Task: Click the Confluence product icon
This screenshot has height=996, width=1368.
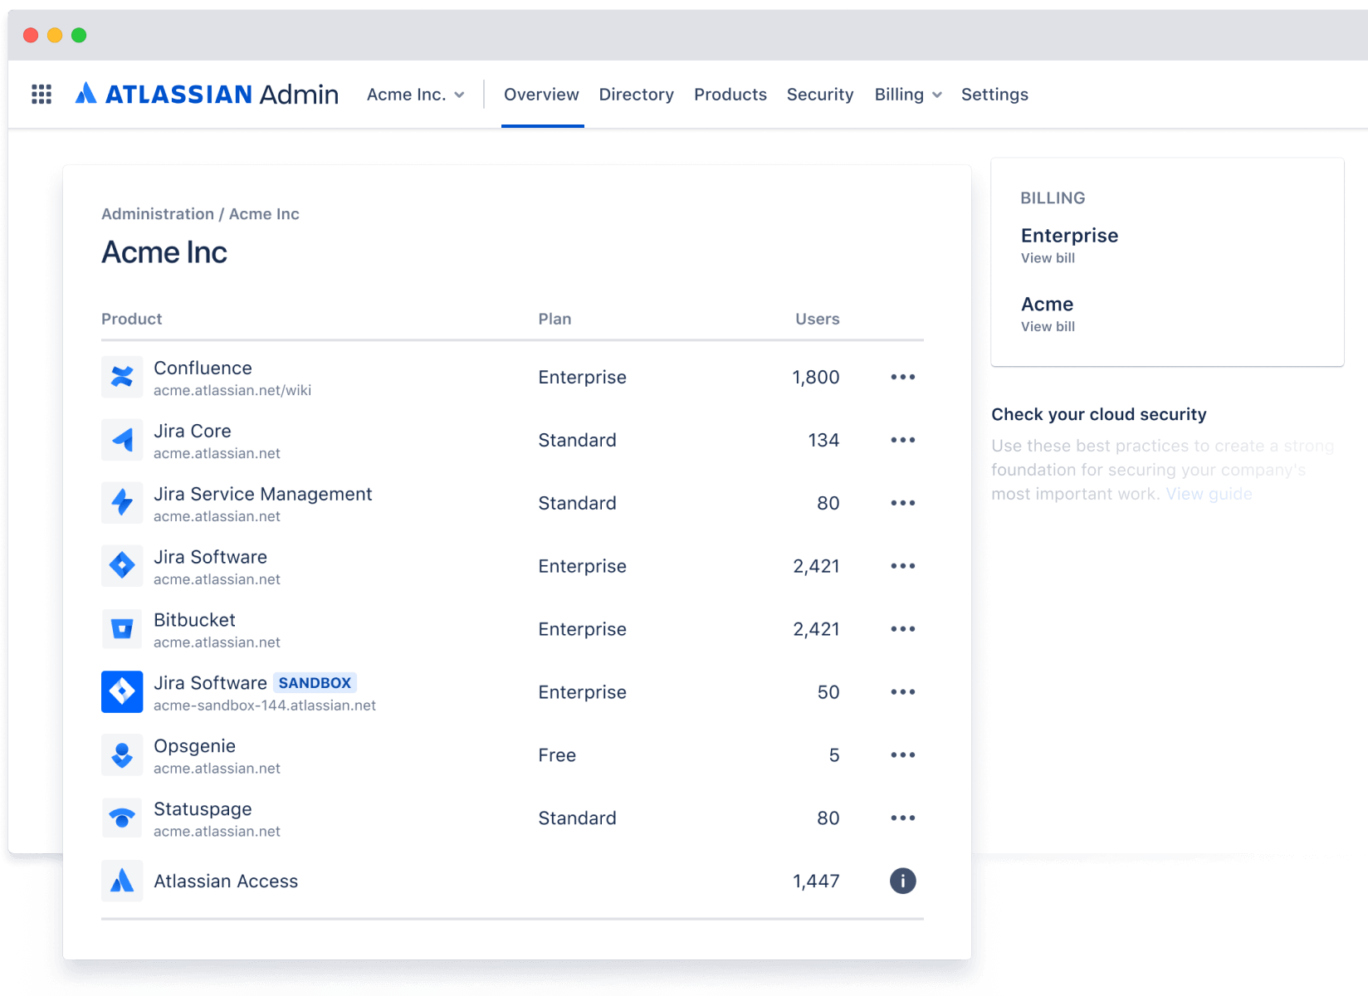Action: (122, 377)
